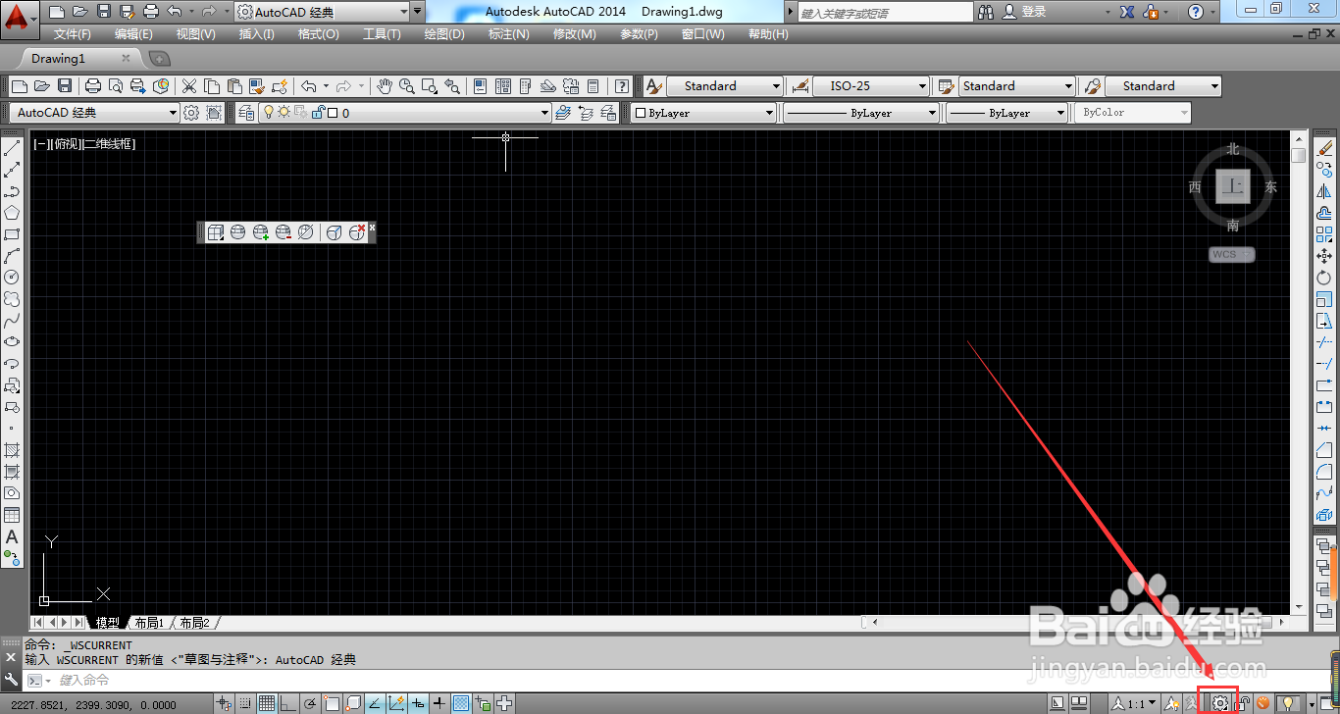Click [二维线框] visual style label

[109, 144]
